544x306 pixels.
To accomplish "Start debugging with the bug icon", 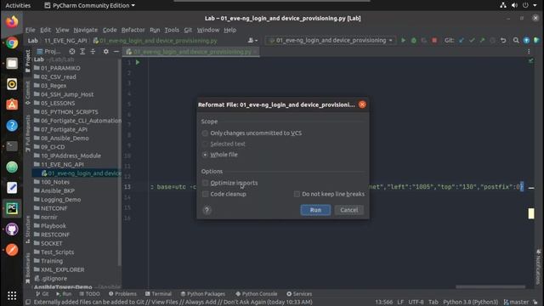I will [x=414, y=41].
